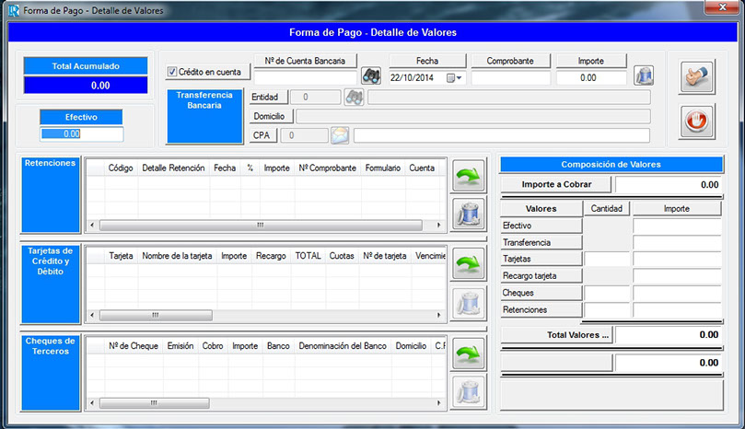745x429 pixels.
Task: Click the Entidad button
Action: click(270, 97)
